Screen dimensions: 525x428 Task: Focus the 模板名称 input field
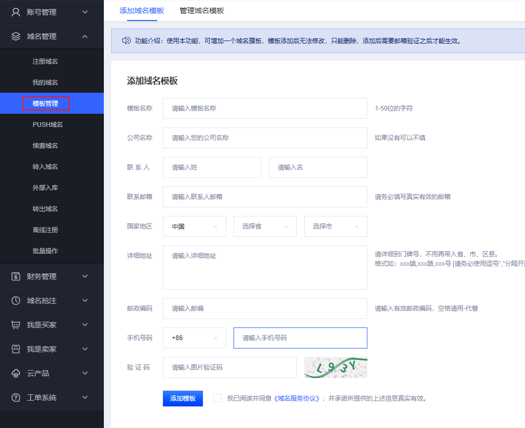[265, 108]
